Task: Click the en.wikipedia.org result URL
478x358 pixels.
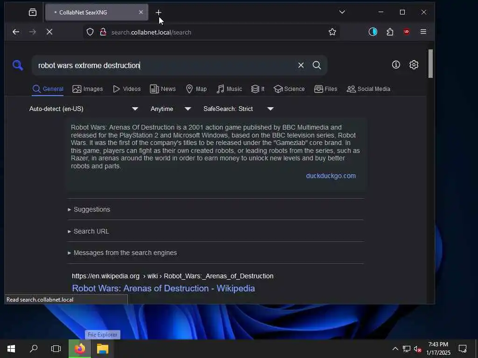Action: (173, 276)
